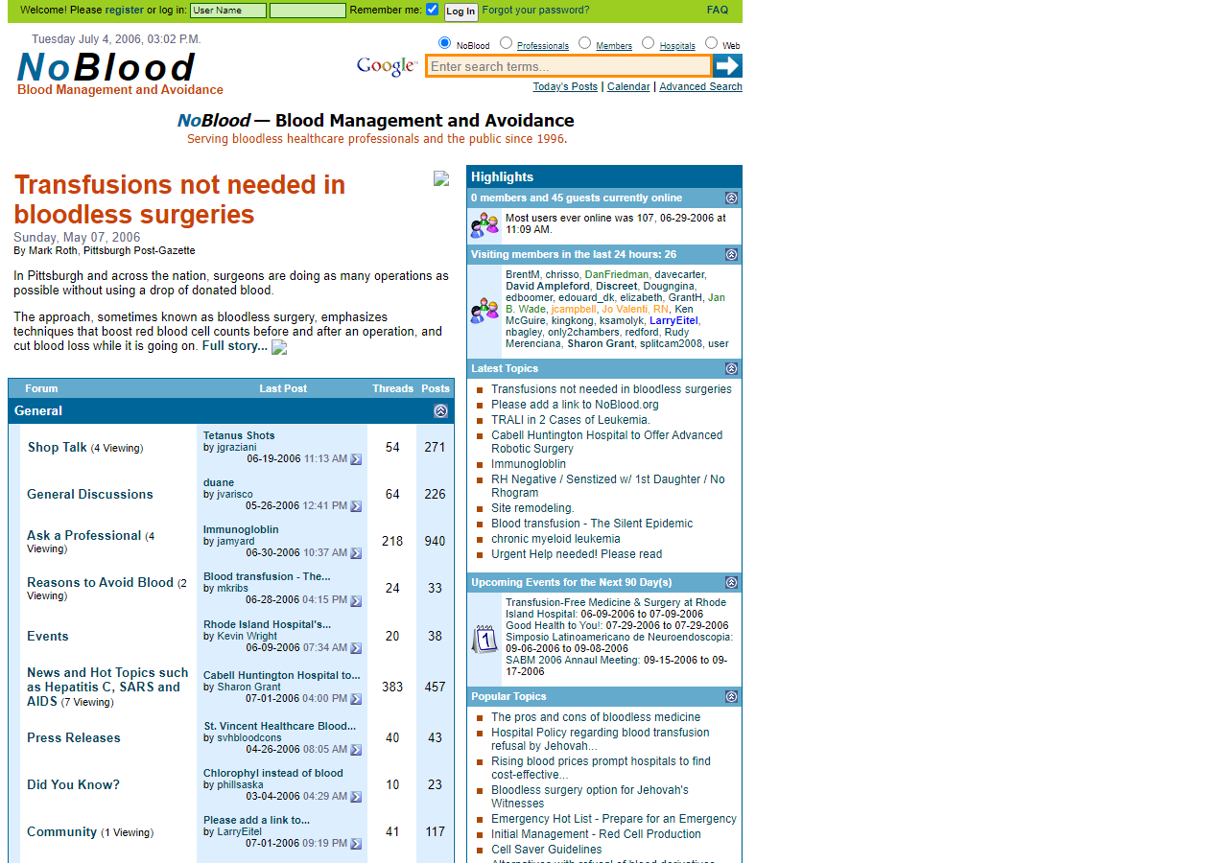Open Today's Posts
Screen dimensions: 1228x863
[x=565, y=86]
